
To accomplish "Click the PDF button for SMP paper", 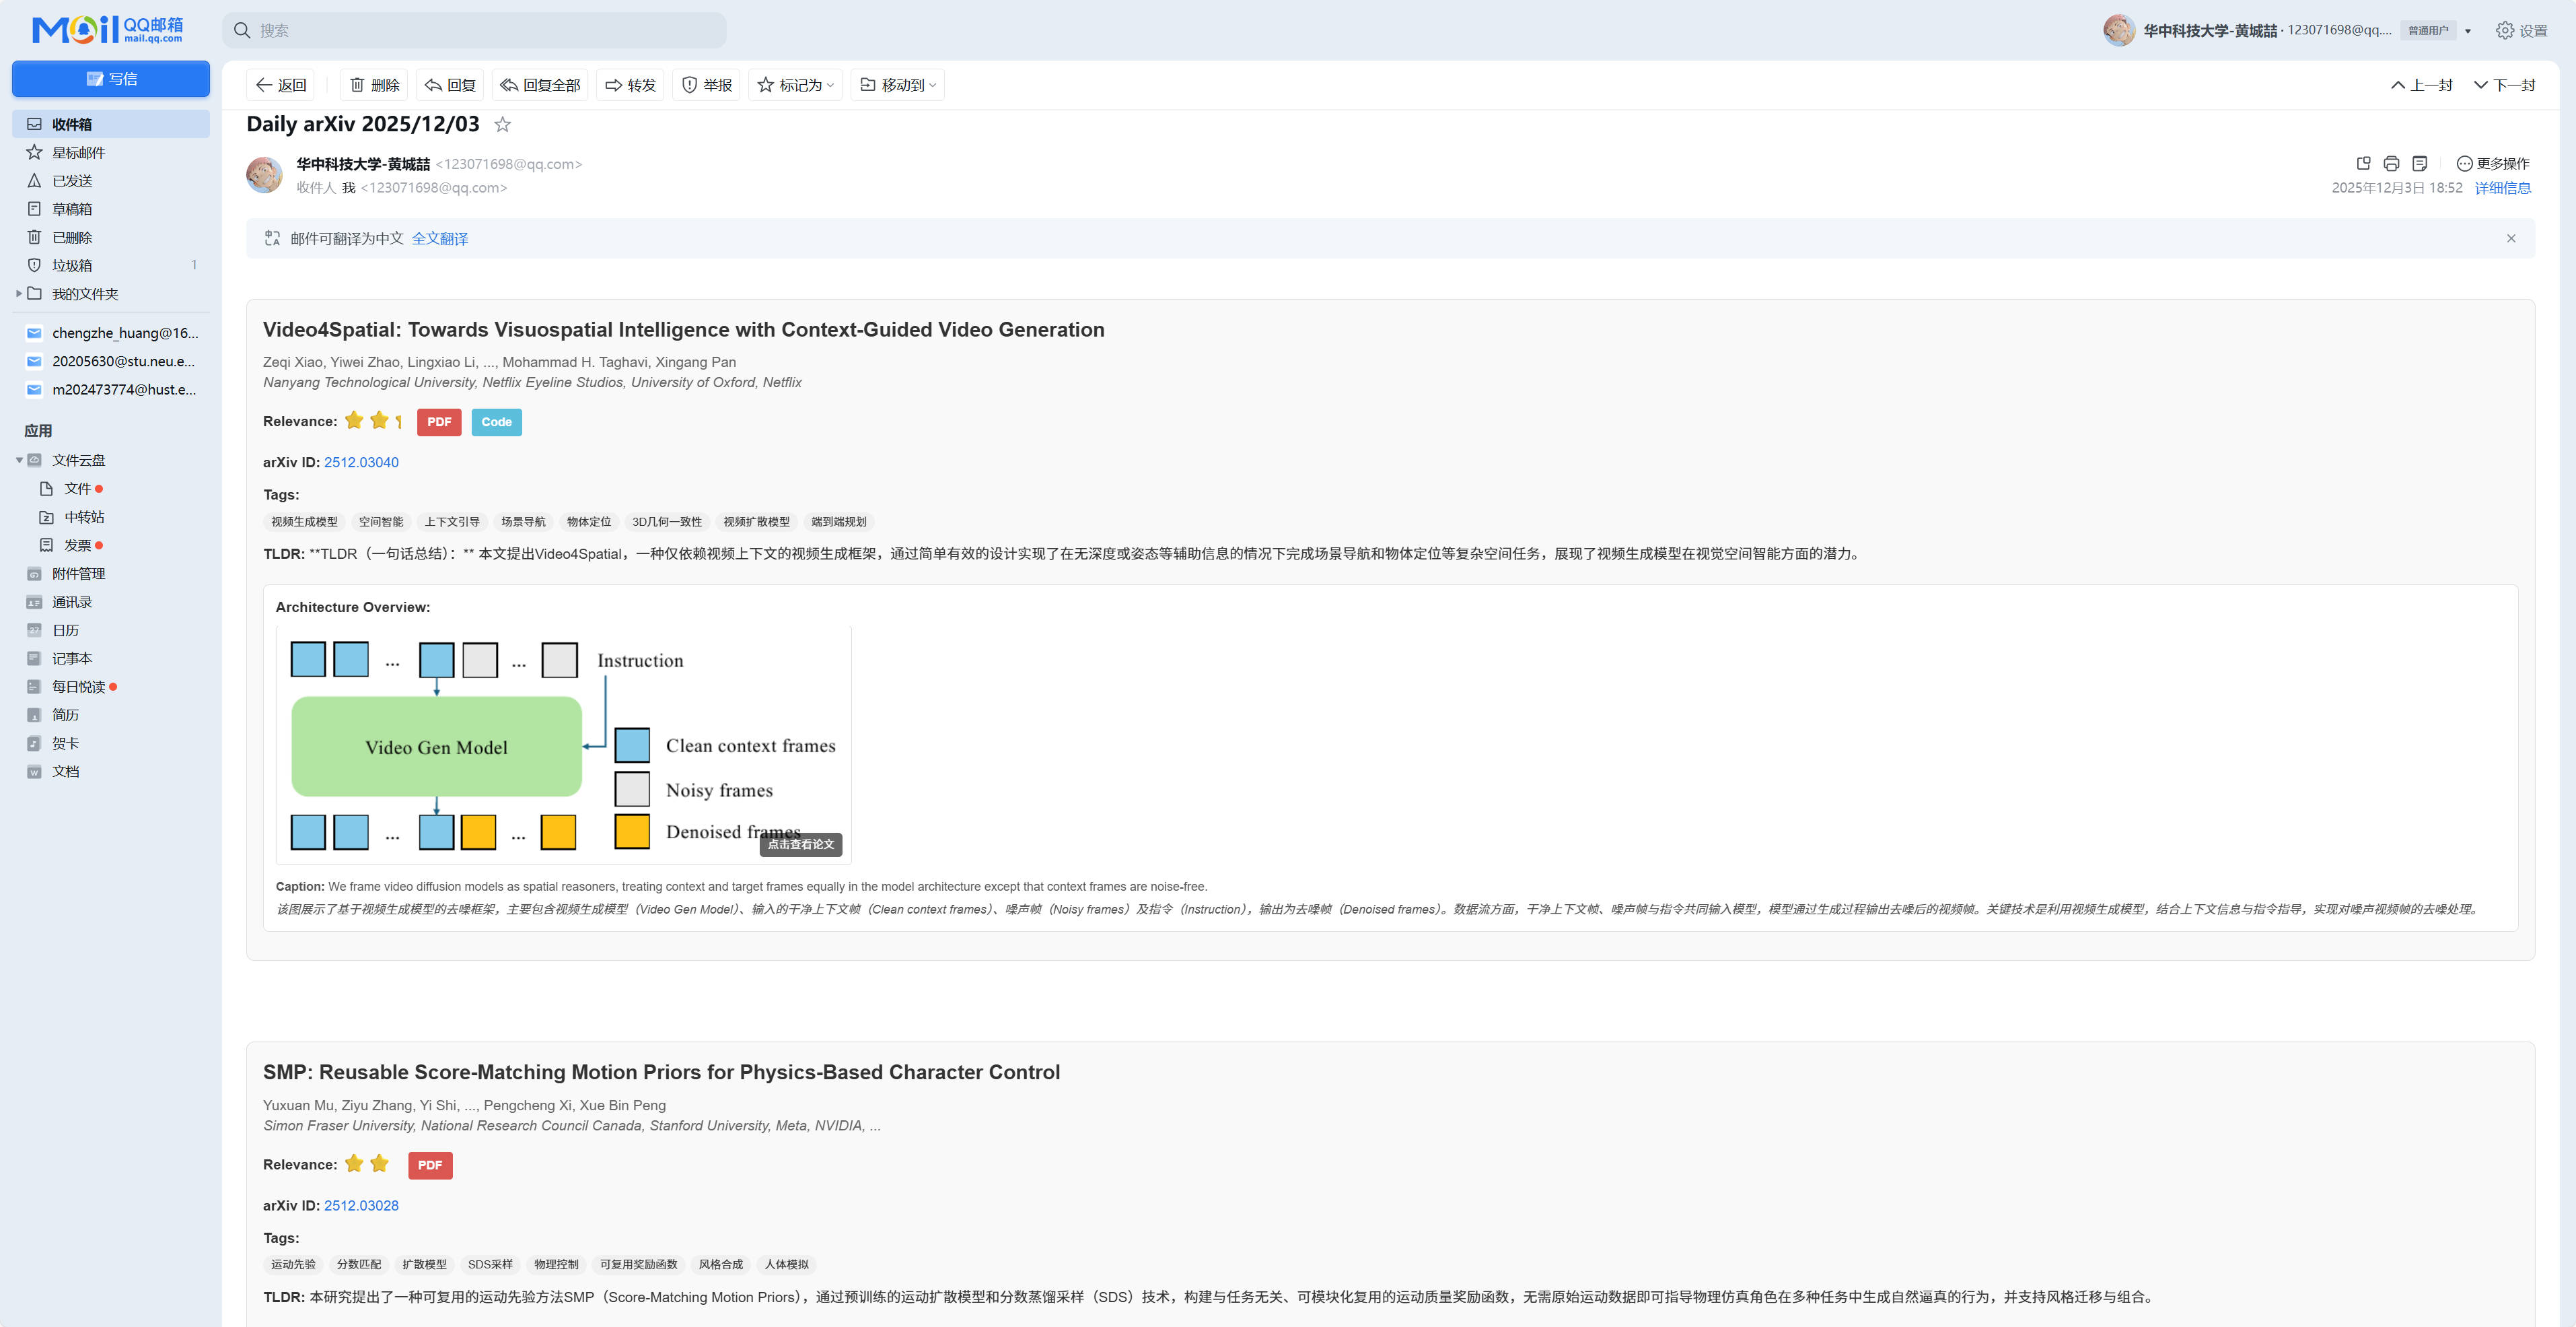I will [430, 1165].
